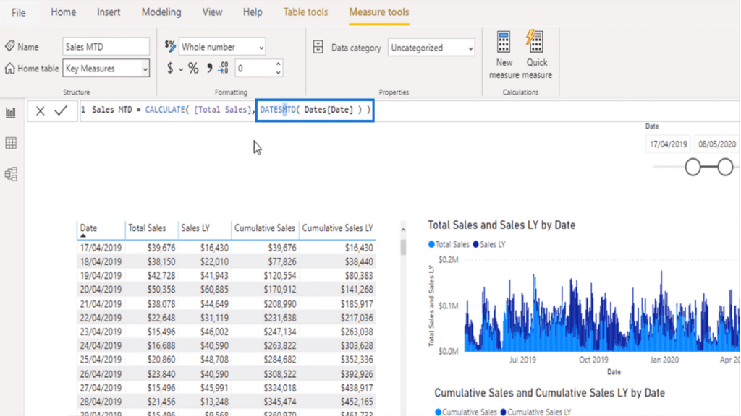Switch to the Modeling tab
The width and height of the screenshot is (741, 416).
tap(161, 12)
